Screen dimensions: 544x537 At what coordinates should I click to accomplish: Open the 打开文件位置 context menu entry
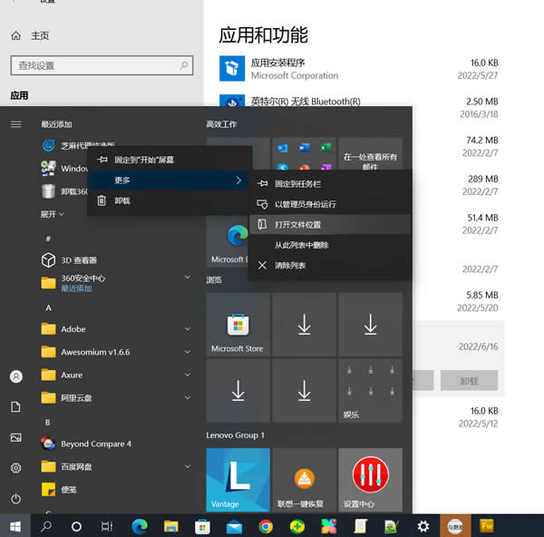click(x=330, y=225)
